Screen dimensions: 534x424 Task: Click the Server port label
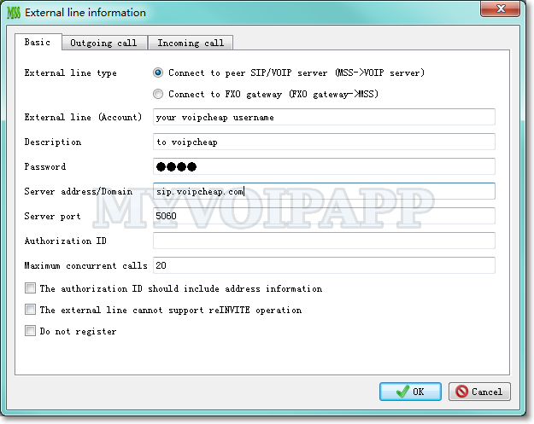tap(52, 216)
